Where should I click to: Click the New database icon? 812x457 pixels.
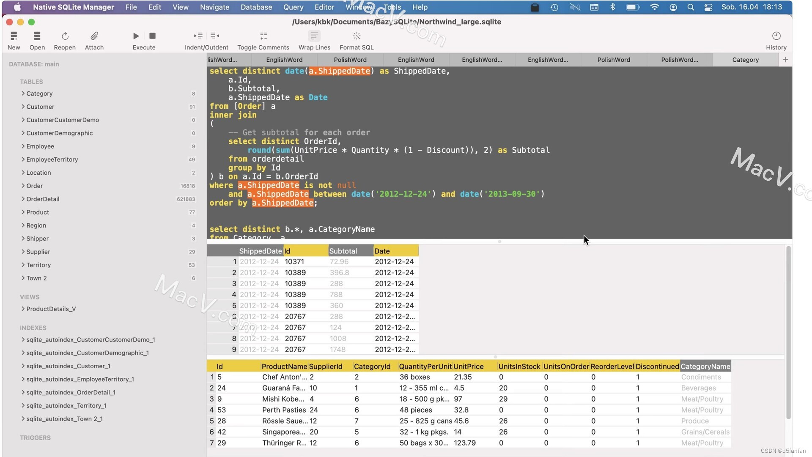pyautogui.click(x=14, y=36)
